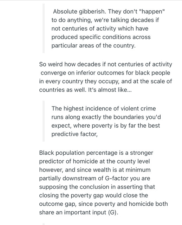Click the line "outcome gap, since poverty and homicide"
This screenshot has height=225, width=182.
[x=103, y=204]
